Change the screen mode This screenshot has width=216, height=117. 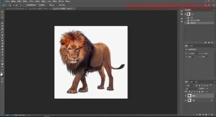2,82
